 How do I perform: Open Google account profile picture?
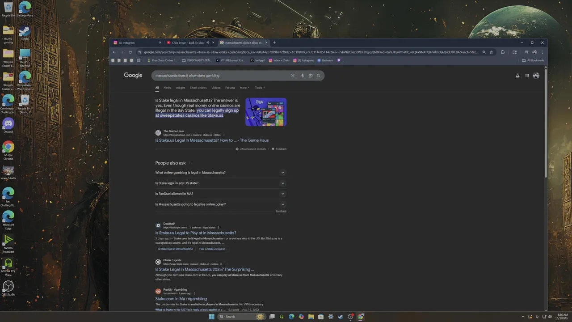pyautogui.click(x=536, y=76)
